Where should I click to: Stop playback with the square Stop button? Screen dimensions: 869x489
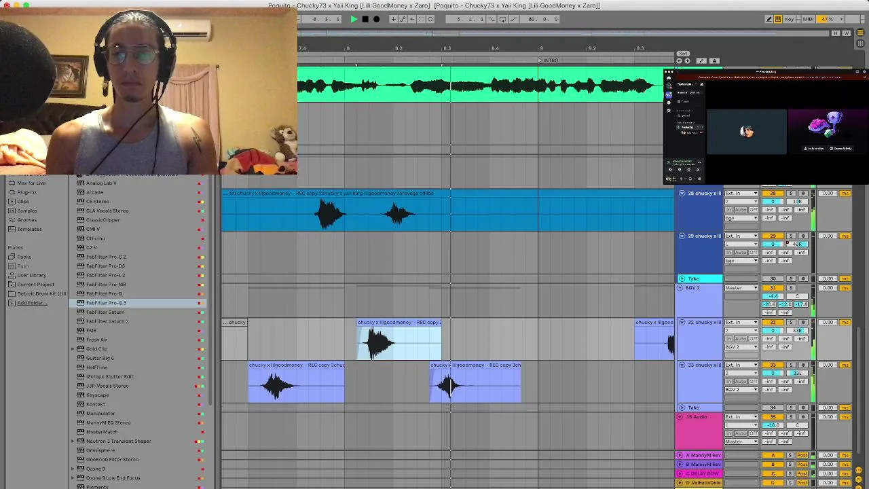[x=365, y=19]
